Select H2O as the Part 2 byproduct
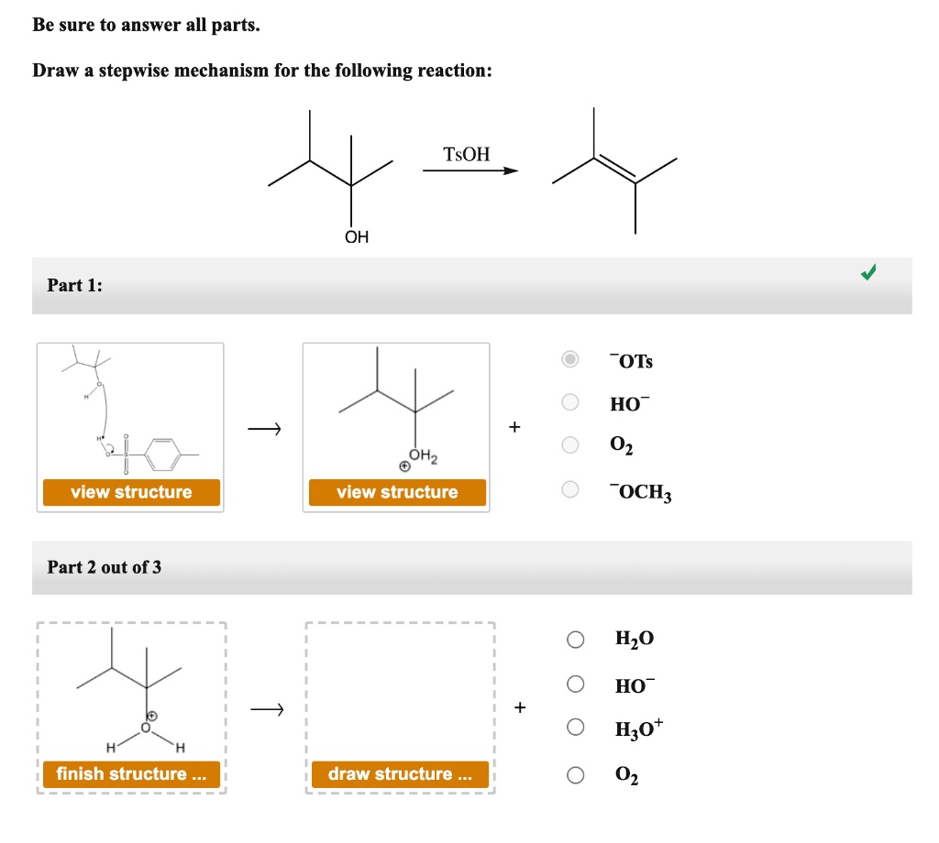 [576, 639]
